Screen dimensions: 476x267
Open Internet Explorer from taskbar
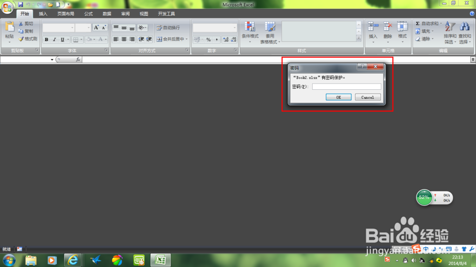[x=73, y=260]
